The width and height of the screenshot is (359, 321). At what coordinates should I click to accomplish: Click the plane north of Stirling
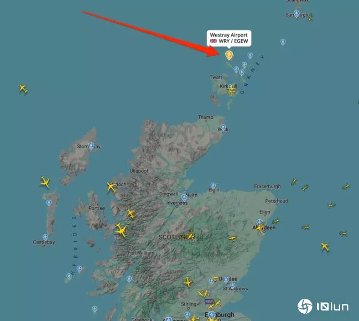[188, 282]
